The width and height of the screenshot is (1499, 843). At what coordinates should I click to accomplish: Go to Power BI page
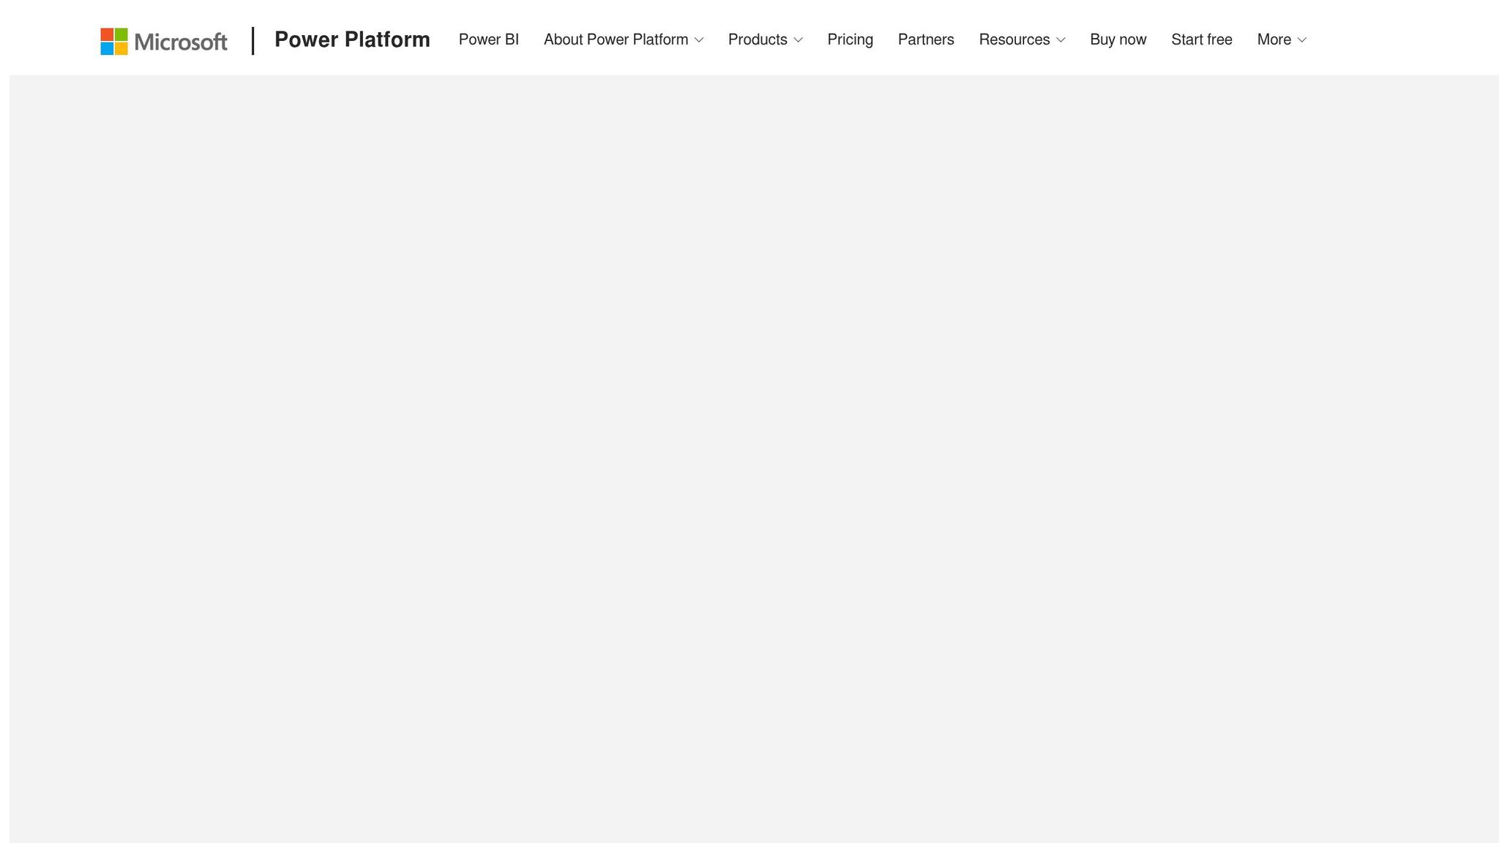[x=489, y=40]
